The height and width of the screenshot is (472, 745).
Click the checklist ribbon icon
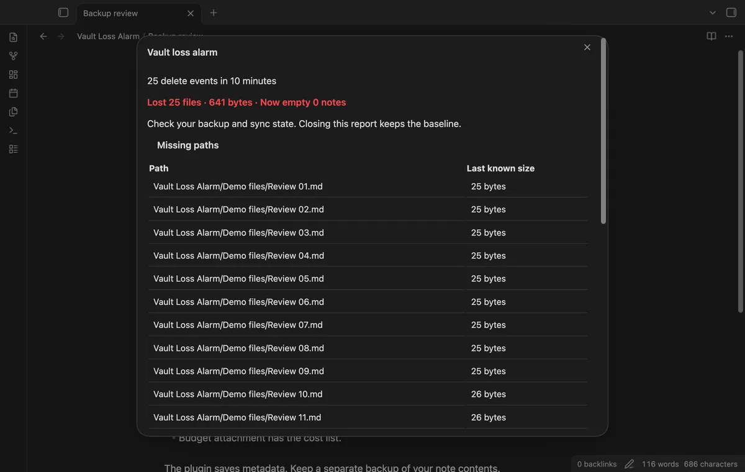14,149
